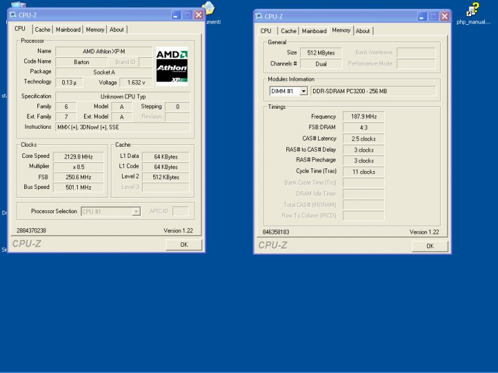Image resolution: width=498 pixels, height=373 pixels.
Task: Click the Cycle Time (Tras) value 11 clocks
Action: [364, 172]
